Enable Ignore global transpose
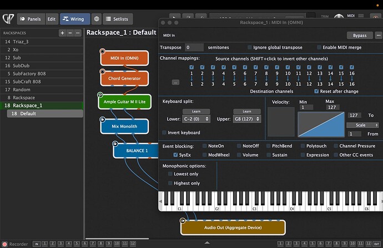This screenshot has width=383, height=248. click(x=249, y=47)
